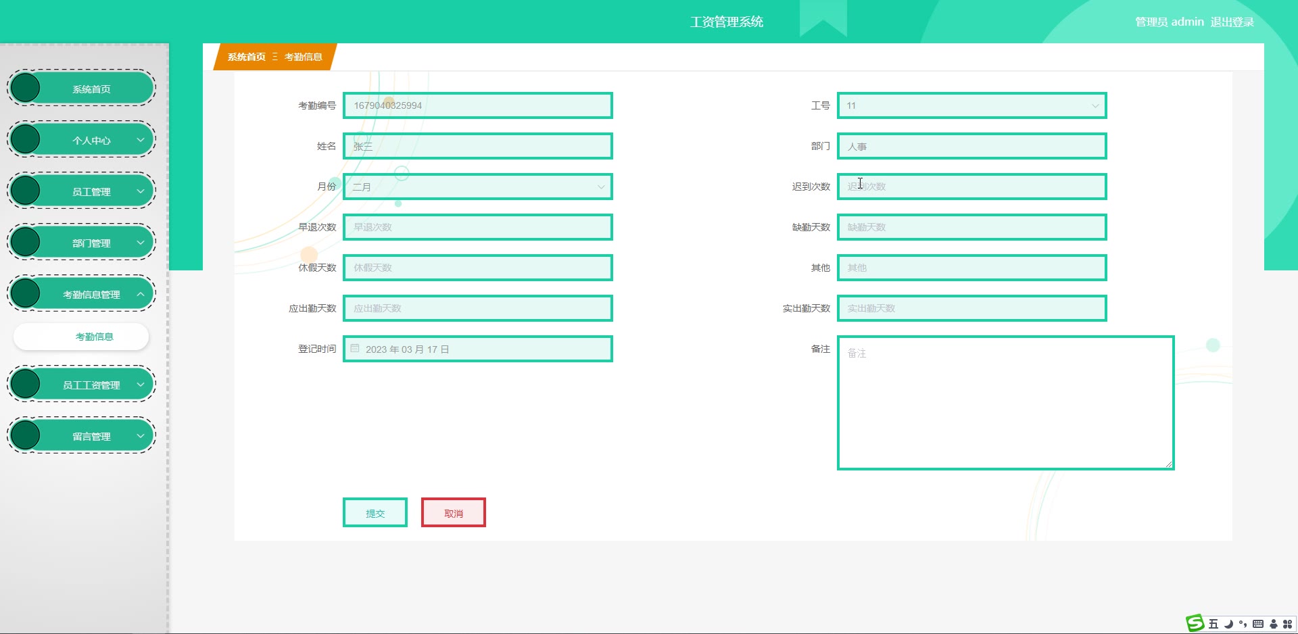Click inside the 备注 textarea
Viewport: 1298px width, 634px height.
(1005, 402)
